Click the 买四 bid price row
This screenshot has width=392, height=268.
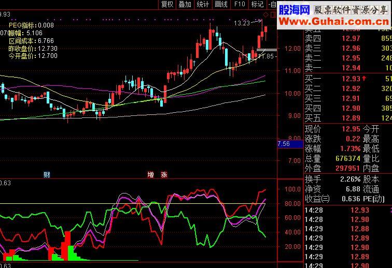[348, 108]
